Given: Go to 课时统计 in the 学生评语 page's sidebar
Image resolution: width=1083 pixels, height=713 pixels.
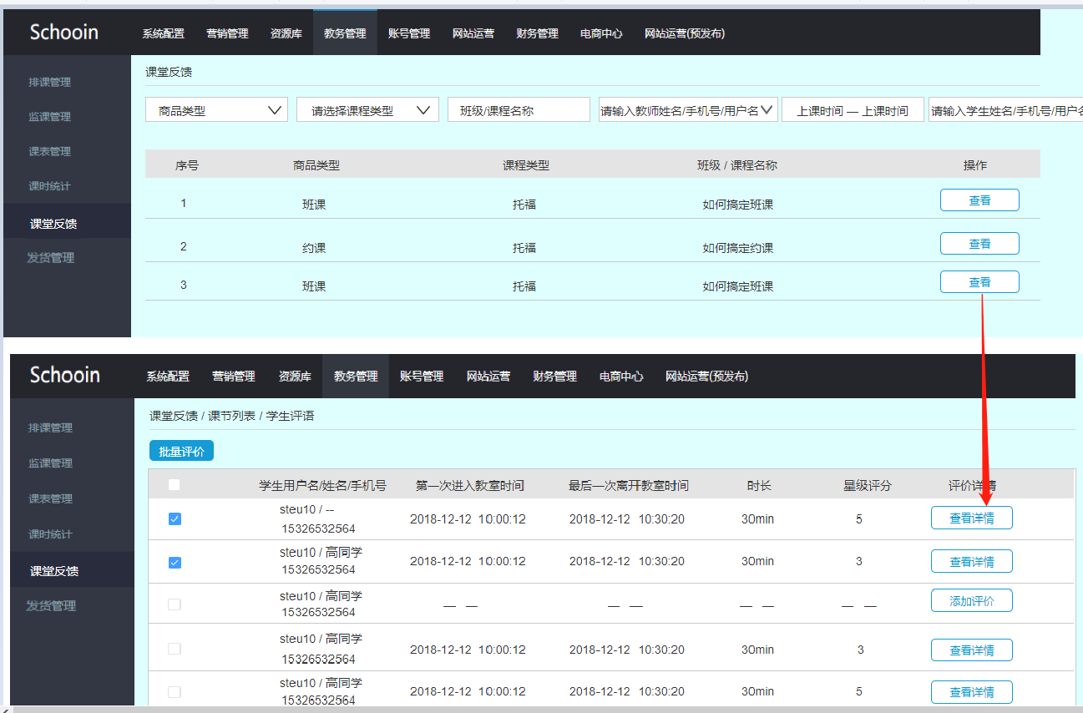Looking at the screenshot, I should [50, 534].
